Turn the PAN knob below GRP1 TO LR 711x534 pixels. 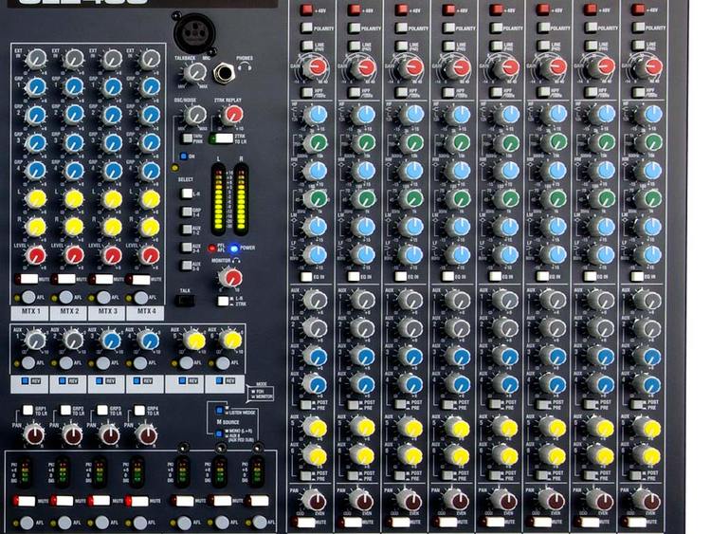click(34, 434)
